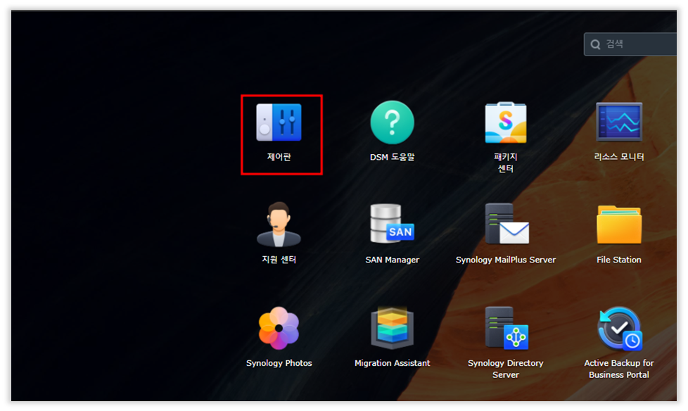Launch the Synology Photos icon
The image size is (688, 411).
279,328
